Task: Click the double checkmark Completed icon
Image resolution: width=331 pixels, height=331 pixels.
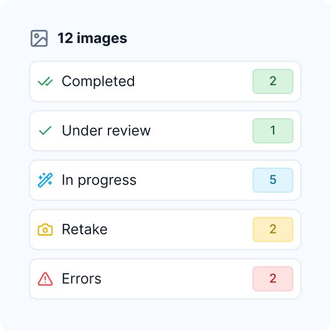Action: pos(45,82)
